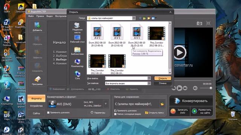This screenshot has width=241, height=135.
Task: Select file Dwm 2012-08-10 20-13-01-02
Action: coord(117,35)
